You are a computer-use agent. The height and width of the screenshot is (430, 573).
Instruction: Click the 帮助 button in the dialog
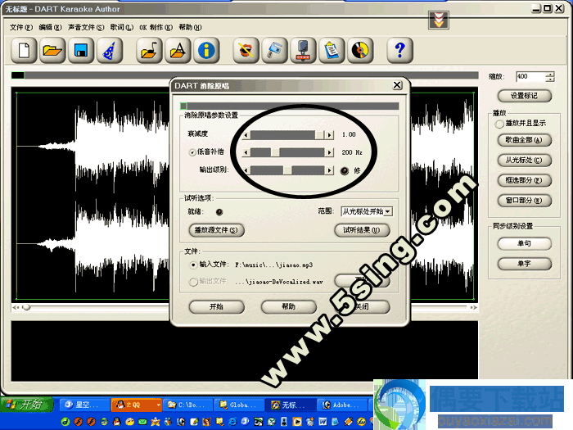coord(289,307)
